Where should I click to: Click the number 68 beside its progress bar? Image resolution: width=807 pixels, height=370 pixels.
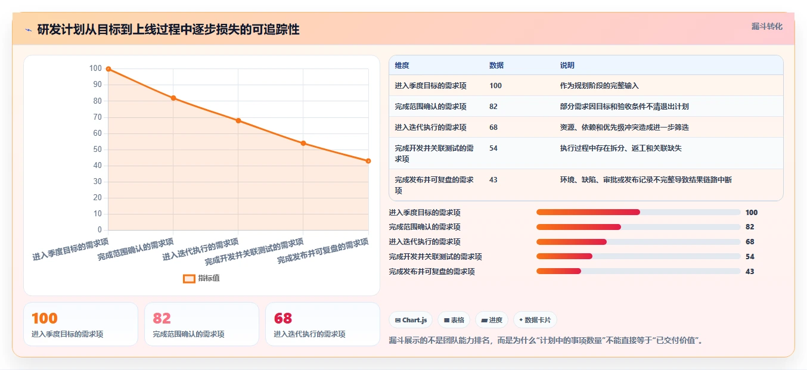[750, 242]
